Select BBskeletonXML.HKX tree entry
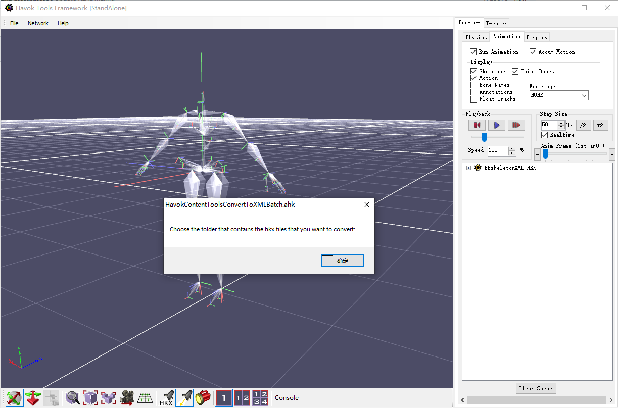The height and width of the screenshot is (408, 618). tap(510, 168)
